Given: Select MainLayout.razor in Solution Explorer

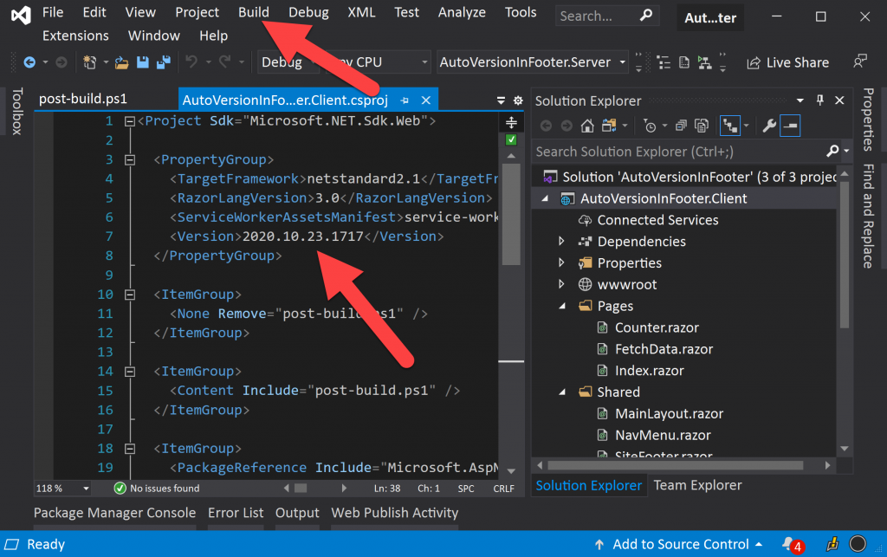Looking at the screenshot, I should 669,414.
